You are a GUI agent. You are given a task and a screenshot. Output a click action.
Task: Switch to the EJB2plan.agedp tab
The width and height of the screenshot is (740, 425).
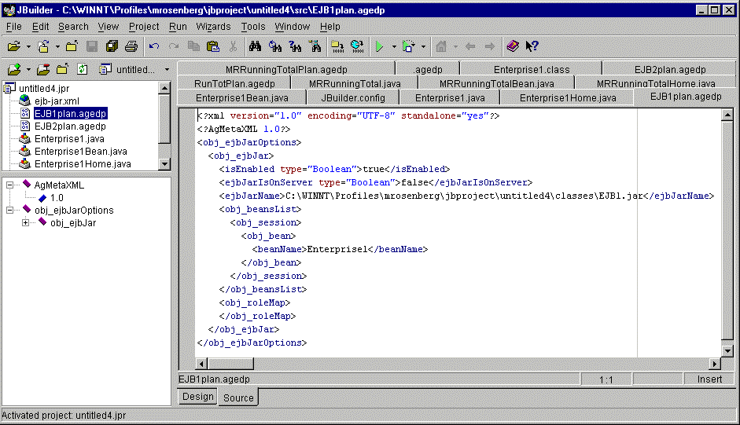click(x=670, y=69)
